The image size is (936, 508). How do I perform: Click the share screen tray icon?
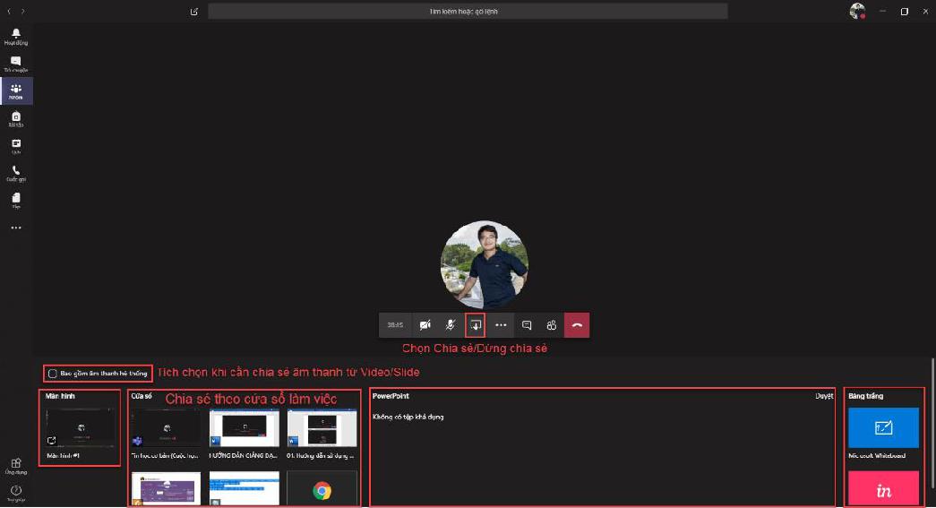pos(476,325)
